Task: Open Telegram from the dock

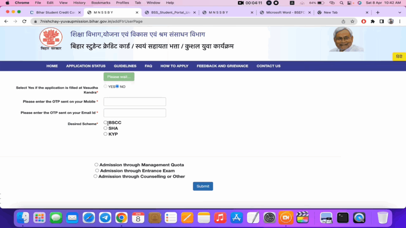Action: coord(105,217)
